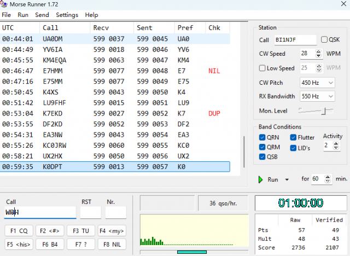Image resolution: width=350 pixels, height=256 pixels.
Task: Click the F1 CQ button
Action: (19, 231)
